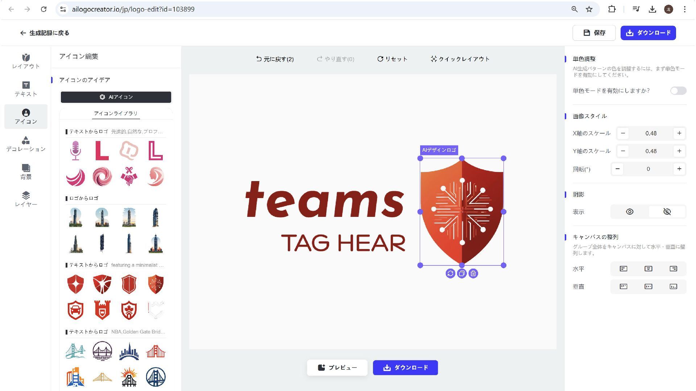
Task: Open the 背景 sidebar panel
Action: coord(26,172)
